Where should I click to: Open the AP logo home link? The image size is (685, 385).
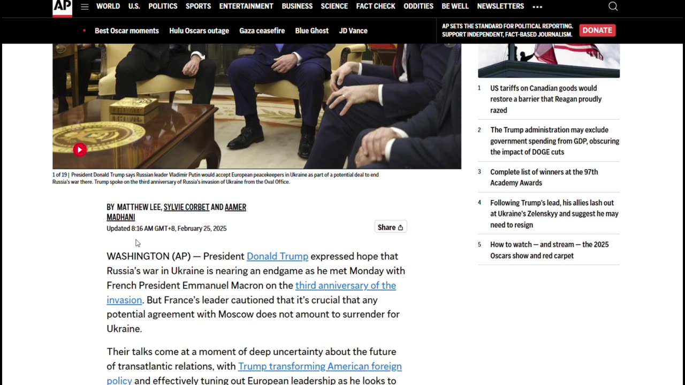click(x=62, y=7)
